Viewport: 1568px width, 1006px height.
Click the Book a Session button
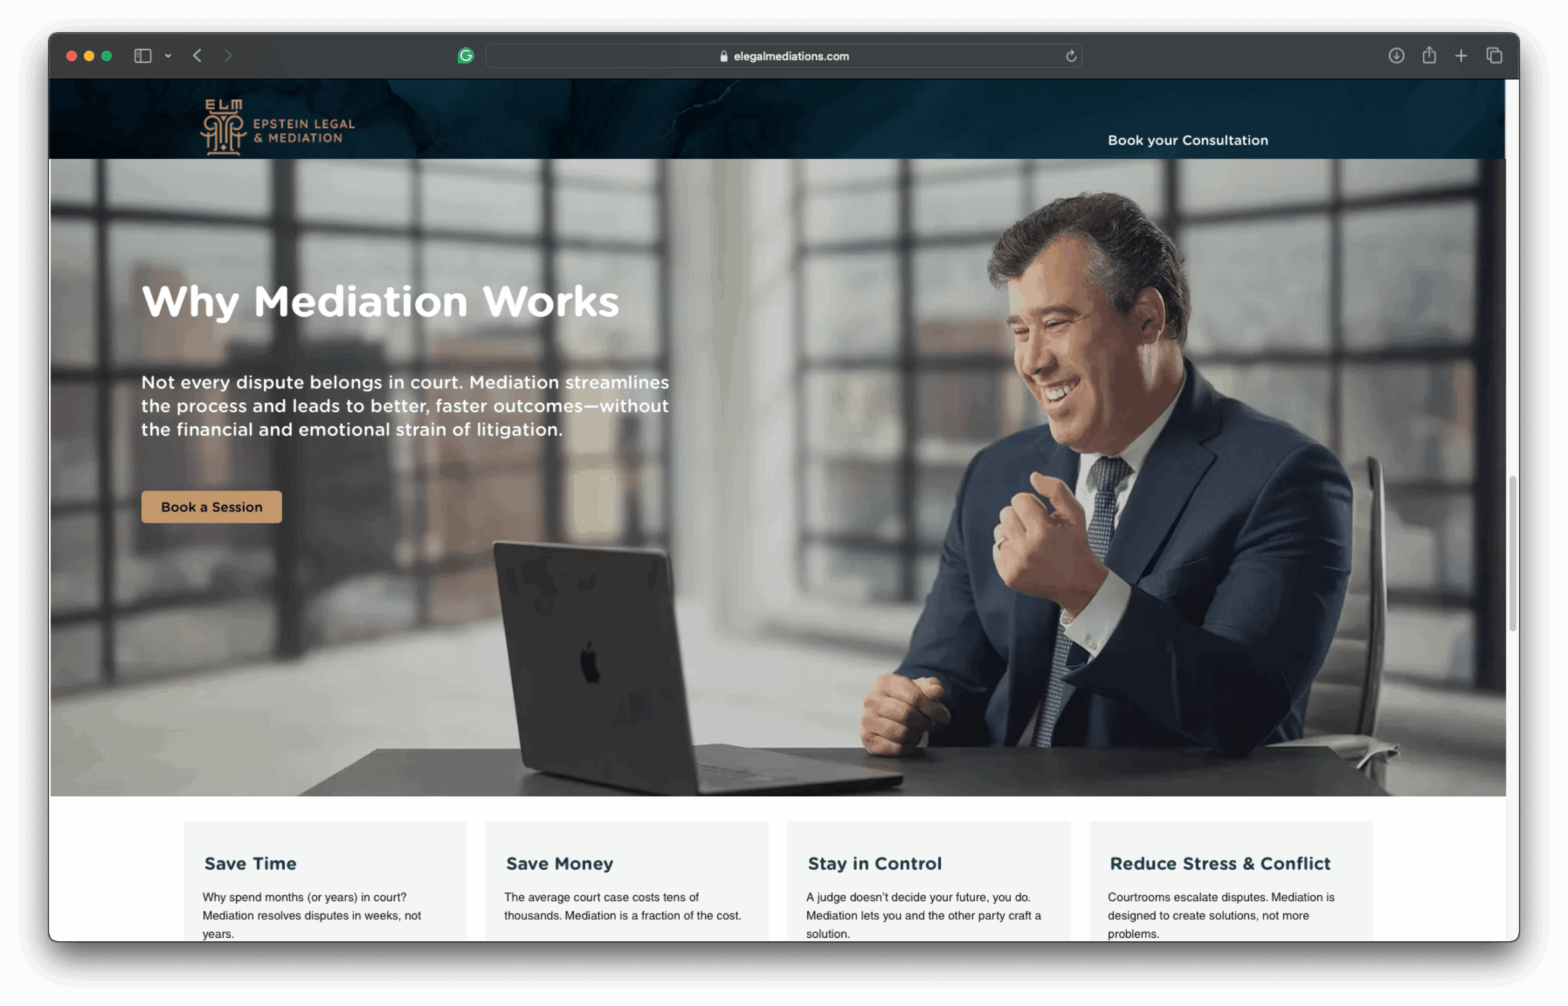pyautogui.click(x=212, y=507)
